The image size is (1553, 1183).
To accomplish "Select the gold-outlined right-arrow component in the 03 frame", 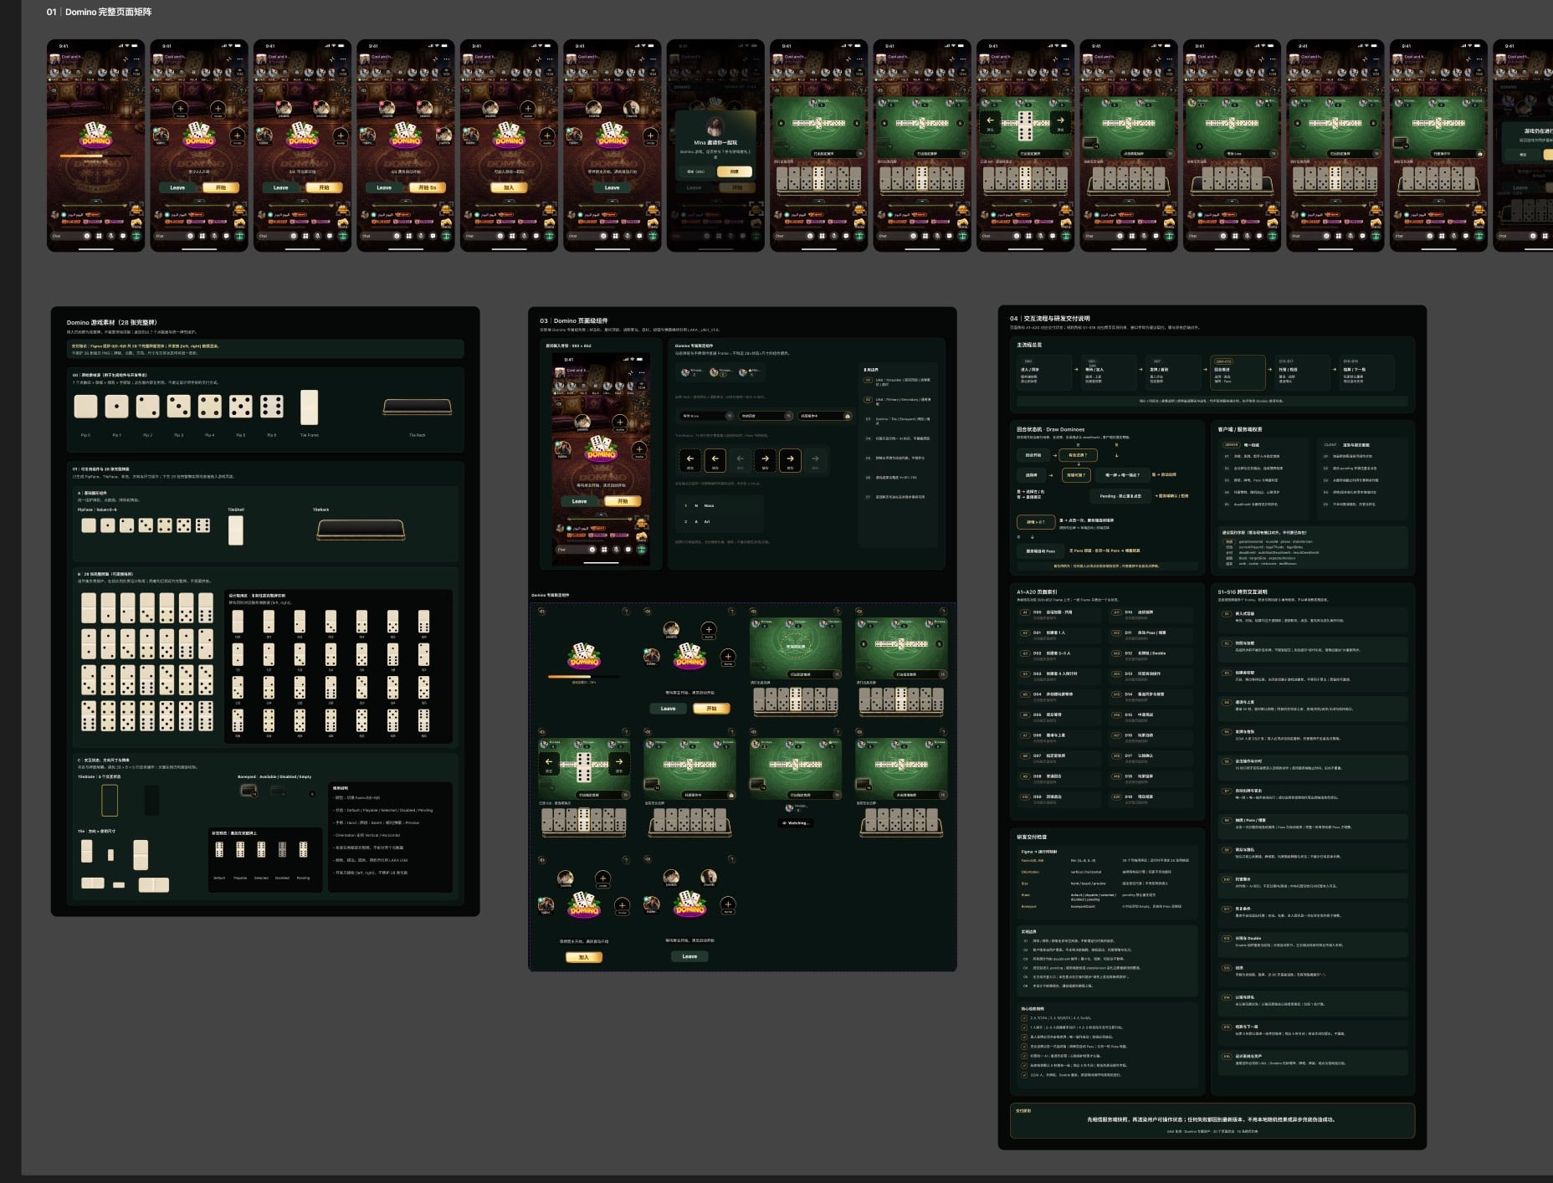I will (790, 460).
